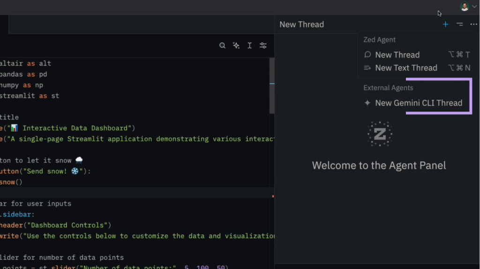
Task: Click the 'snow()' code line
Action: click(x=11, y=182)
